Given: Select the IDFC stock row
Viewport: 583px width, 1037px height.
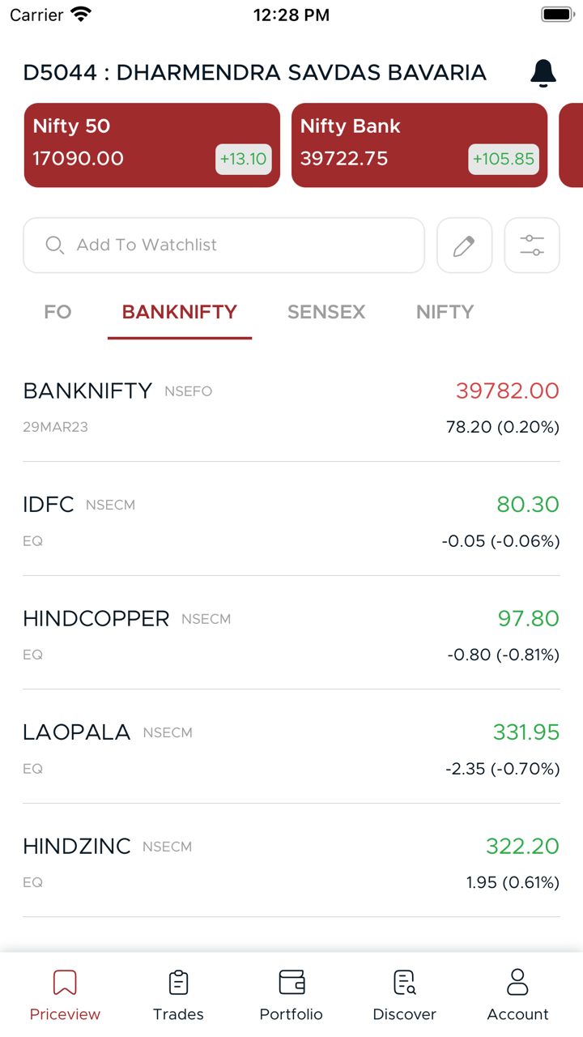Looking at the screenshot, I should pyautogui.click(x=291, y=520).
